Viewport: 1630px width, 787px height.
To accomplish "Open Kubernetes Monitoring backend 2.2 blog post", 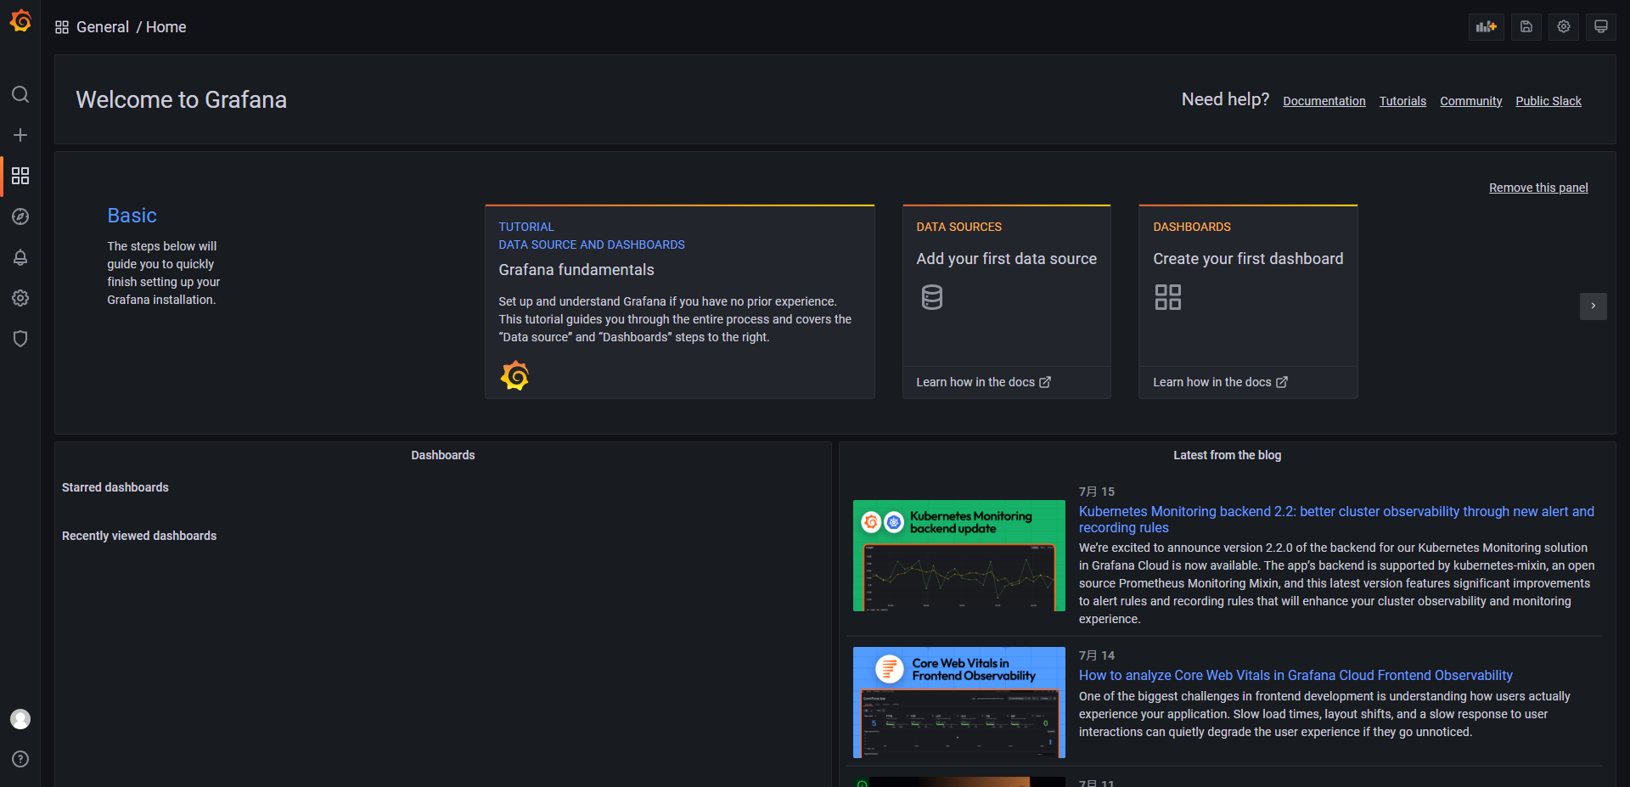I will pyautogui.click(x=1336, y=520).
